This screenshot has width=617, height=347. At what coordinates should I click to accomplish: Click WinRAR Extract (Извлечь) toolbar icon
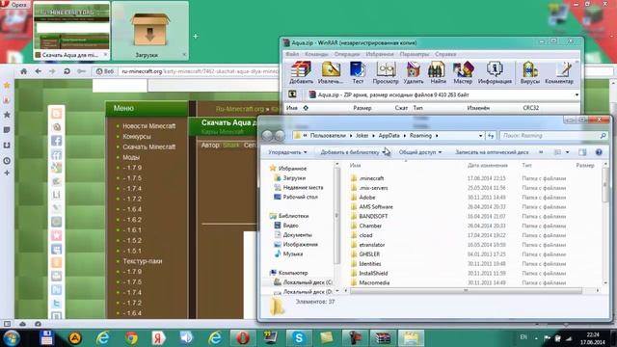331,72
